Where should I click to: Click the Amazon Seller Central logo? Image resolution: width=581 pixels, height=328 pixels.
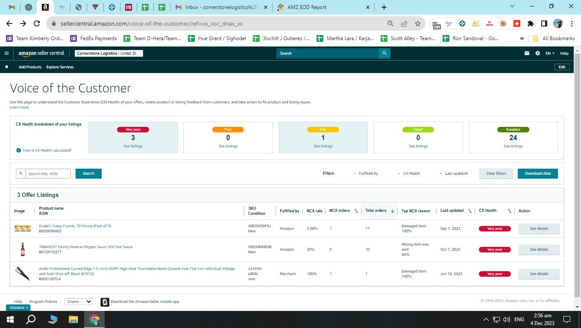(x=41, y=53)
